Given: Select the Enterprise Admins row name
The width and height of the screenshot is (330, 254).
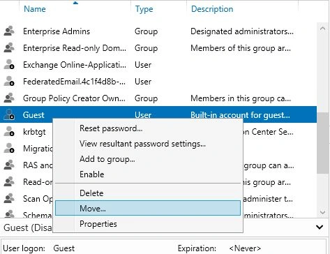Looking at the screenshot, I should pyautogui.click(x=57, y=31).
